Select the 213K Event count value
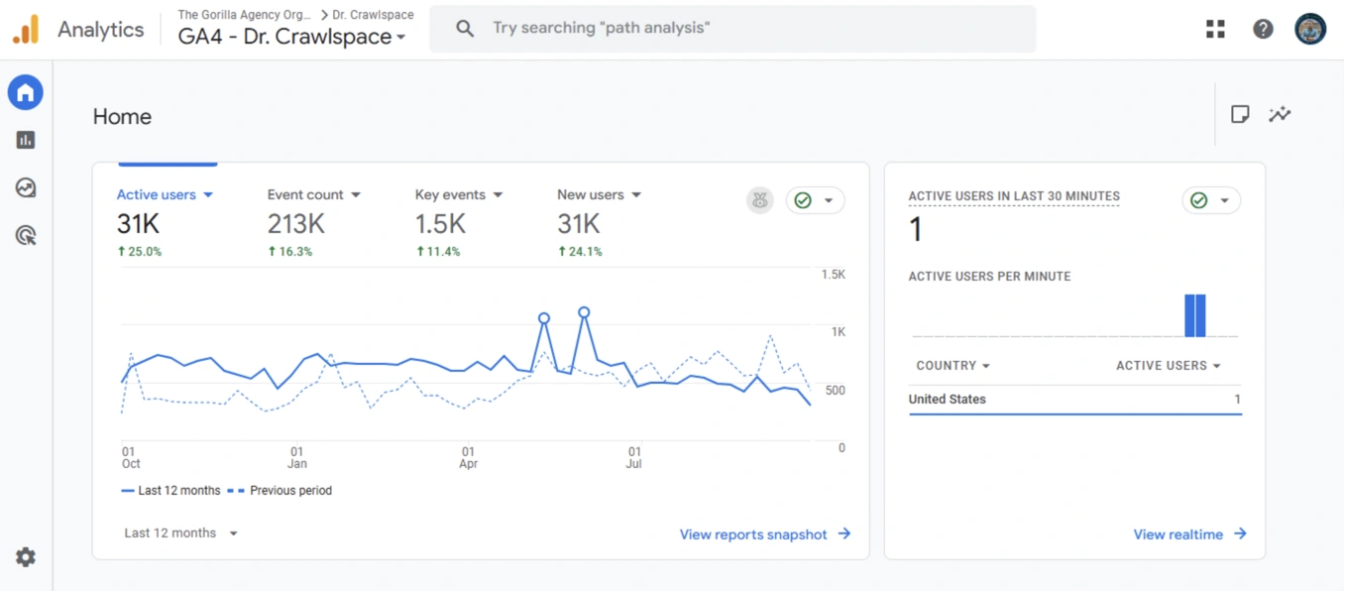The width and height of the screenshot is (1345, 591). click(295, 224)
